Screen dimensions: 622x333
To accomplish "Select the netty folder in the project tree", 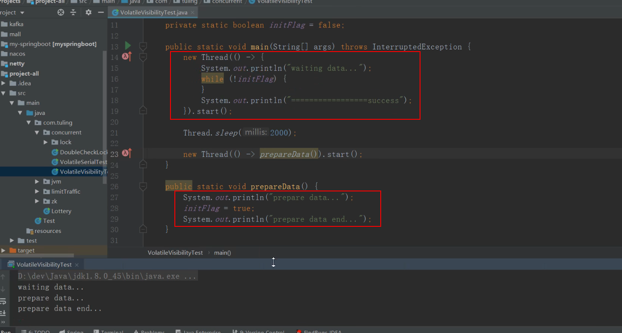I will [13, 63].
